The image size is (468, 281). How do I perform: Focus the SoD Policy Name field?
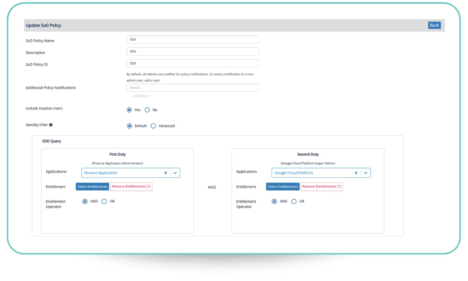192,40
